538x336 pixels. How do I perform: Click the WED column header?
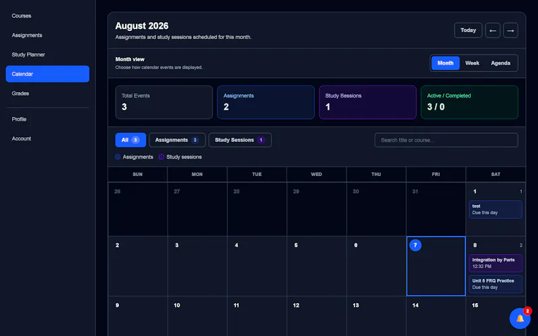(x=316, y=174)
